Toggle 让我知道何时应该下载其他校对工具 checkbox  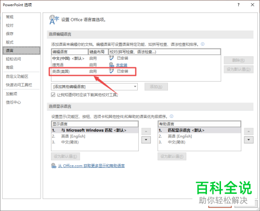click(x=53, y=95)
